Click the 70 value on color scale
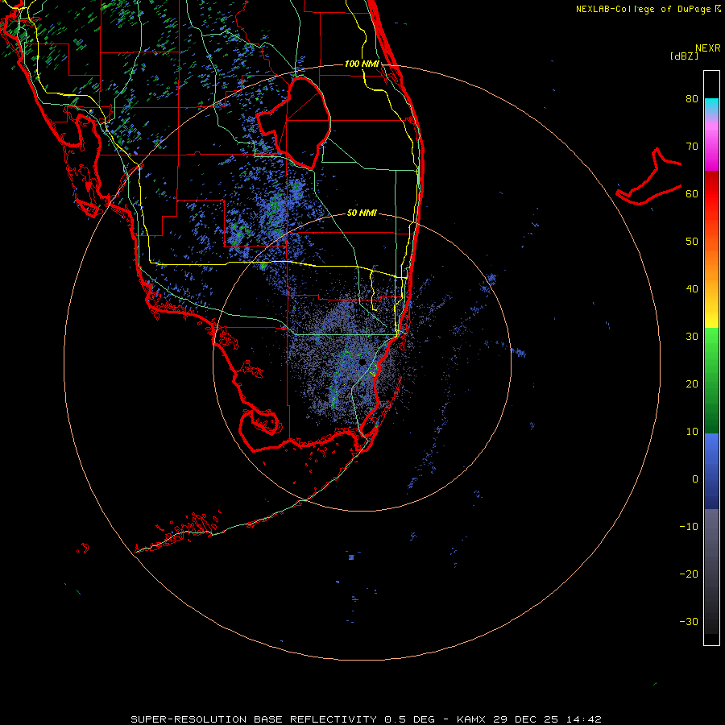Viewport: 725px width, 725px height. click(692, 146)
